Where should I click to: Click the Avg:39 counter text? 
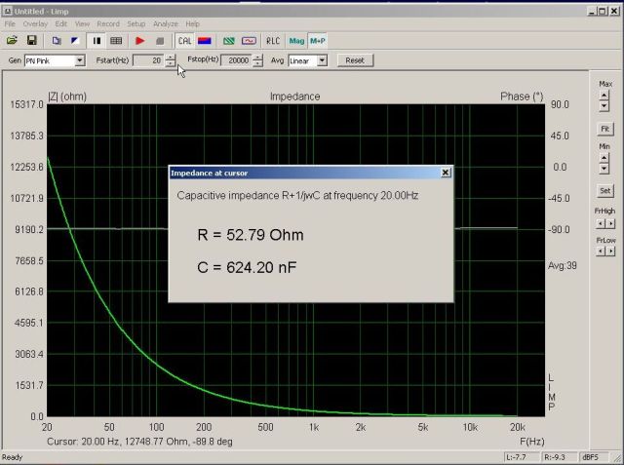point(563,266)
